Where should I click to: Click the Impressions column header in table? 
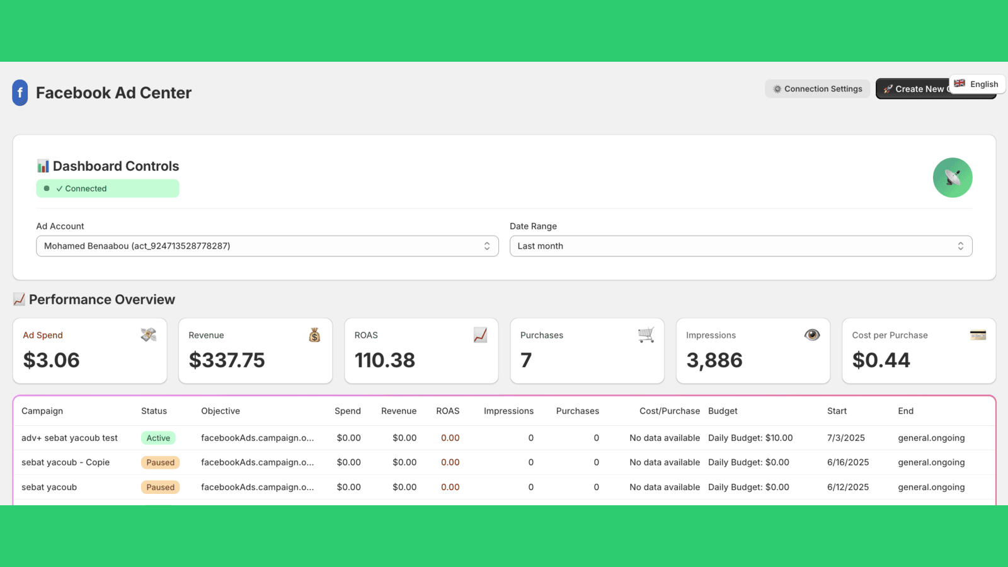(508, 411)
